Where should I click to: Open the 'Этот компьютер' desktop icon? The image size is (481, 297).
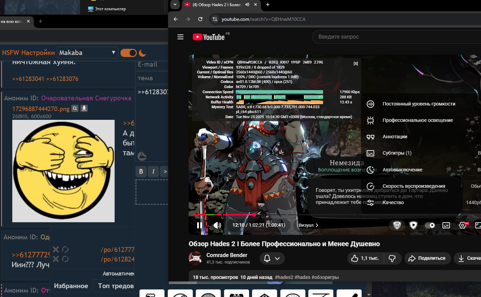[107, 9]
